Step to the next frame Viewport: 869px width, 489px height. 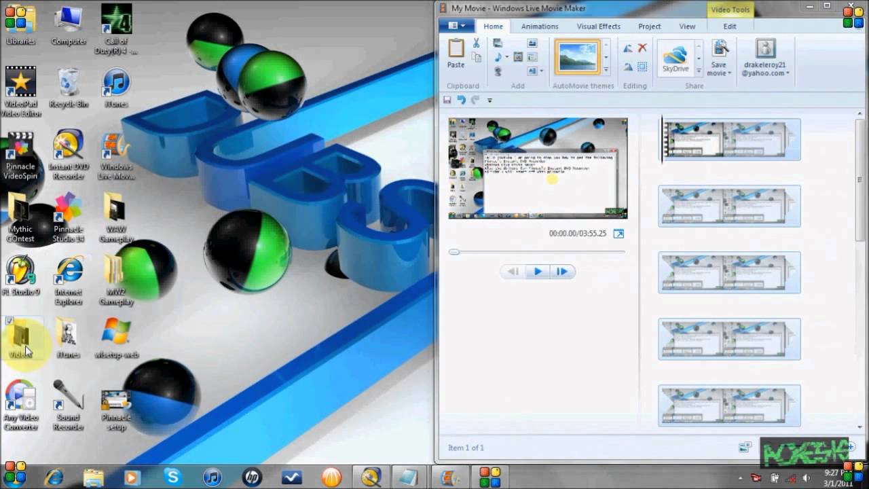[562, 272]
